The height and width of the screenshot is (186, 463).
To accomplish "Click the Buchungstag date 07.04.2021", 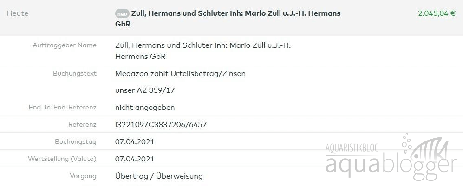I will click(x=135, y=142).
